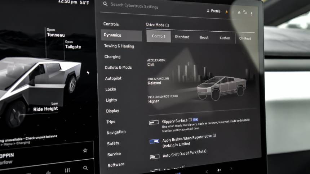This screenshot has height=174, width=310.
Task: Toggle Slippery Surface switch
Action: point(154,123)
